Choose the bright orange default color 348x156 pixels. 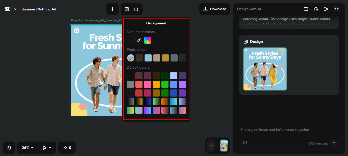point(156,84)
